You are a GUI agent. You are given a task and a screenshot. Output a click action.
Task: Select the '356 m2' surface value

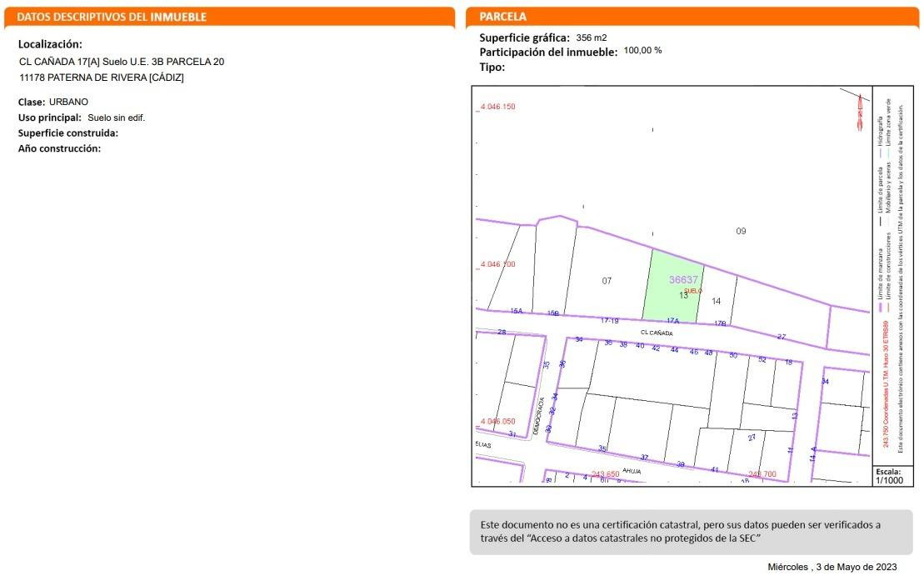tap(591, 38)
